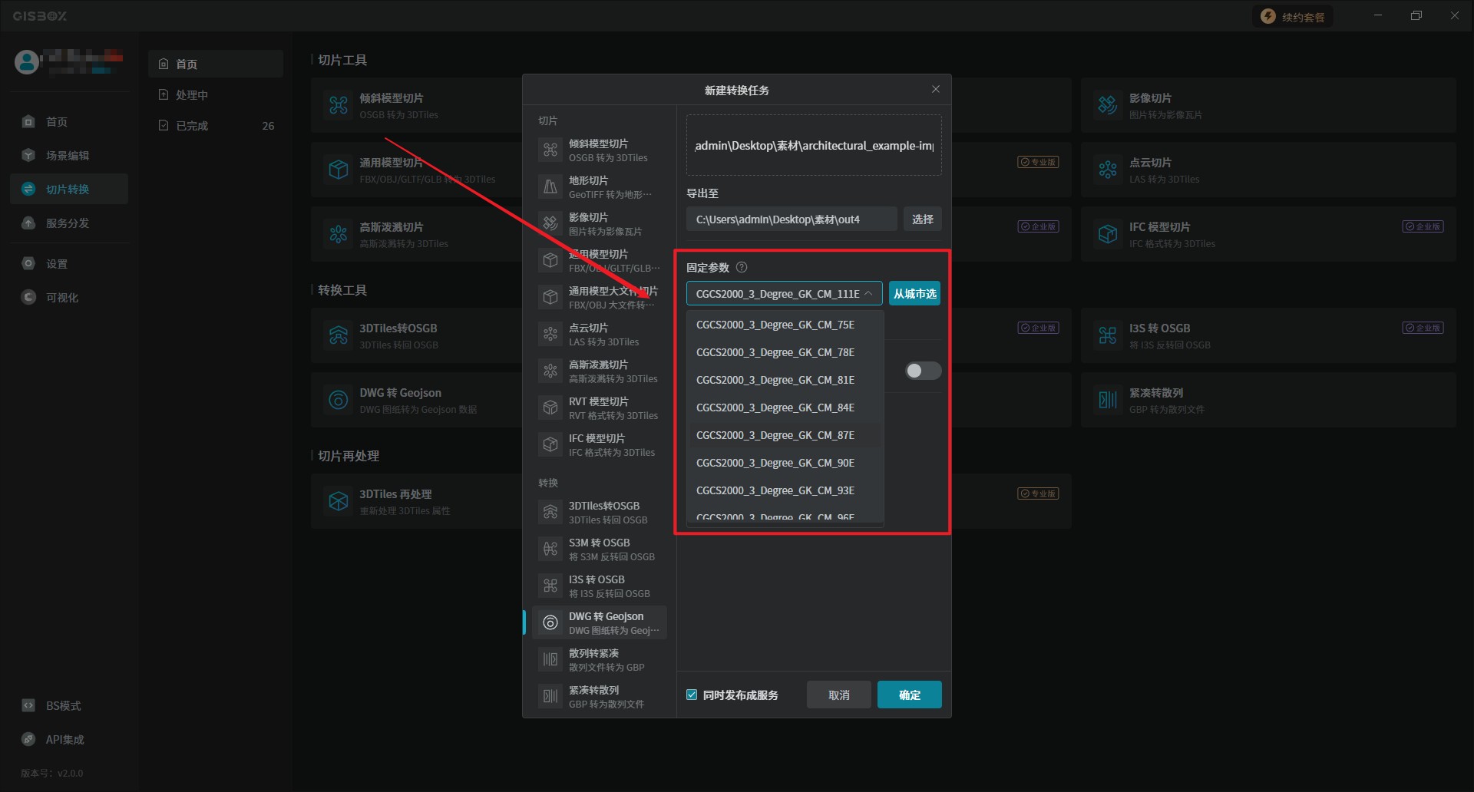Click the S3M 转 OSGB icon in dialog

(550, 549)
